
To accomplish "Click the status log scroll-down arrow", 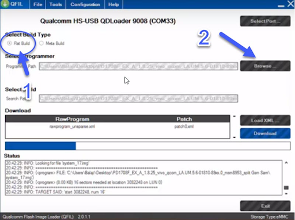I will (286, 194).
